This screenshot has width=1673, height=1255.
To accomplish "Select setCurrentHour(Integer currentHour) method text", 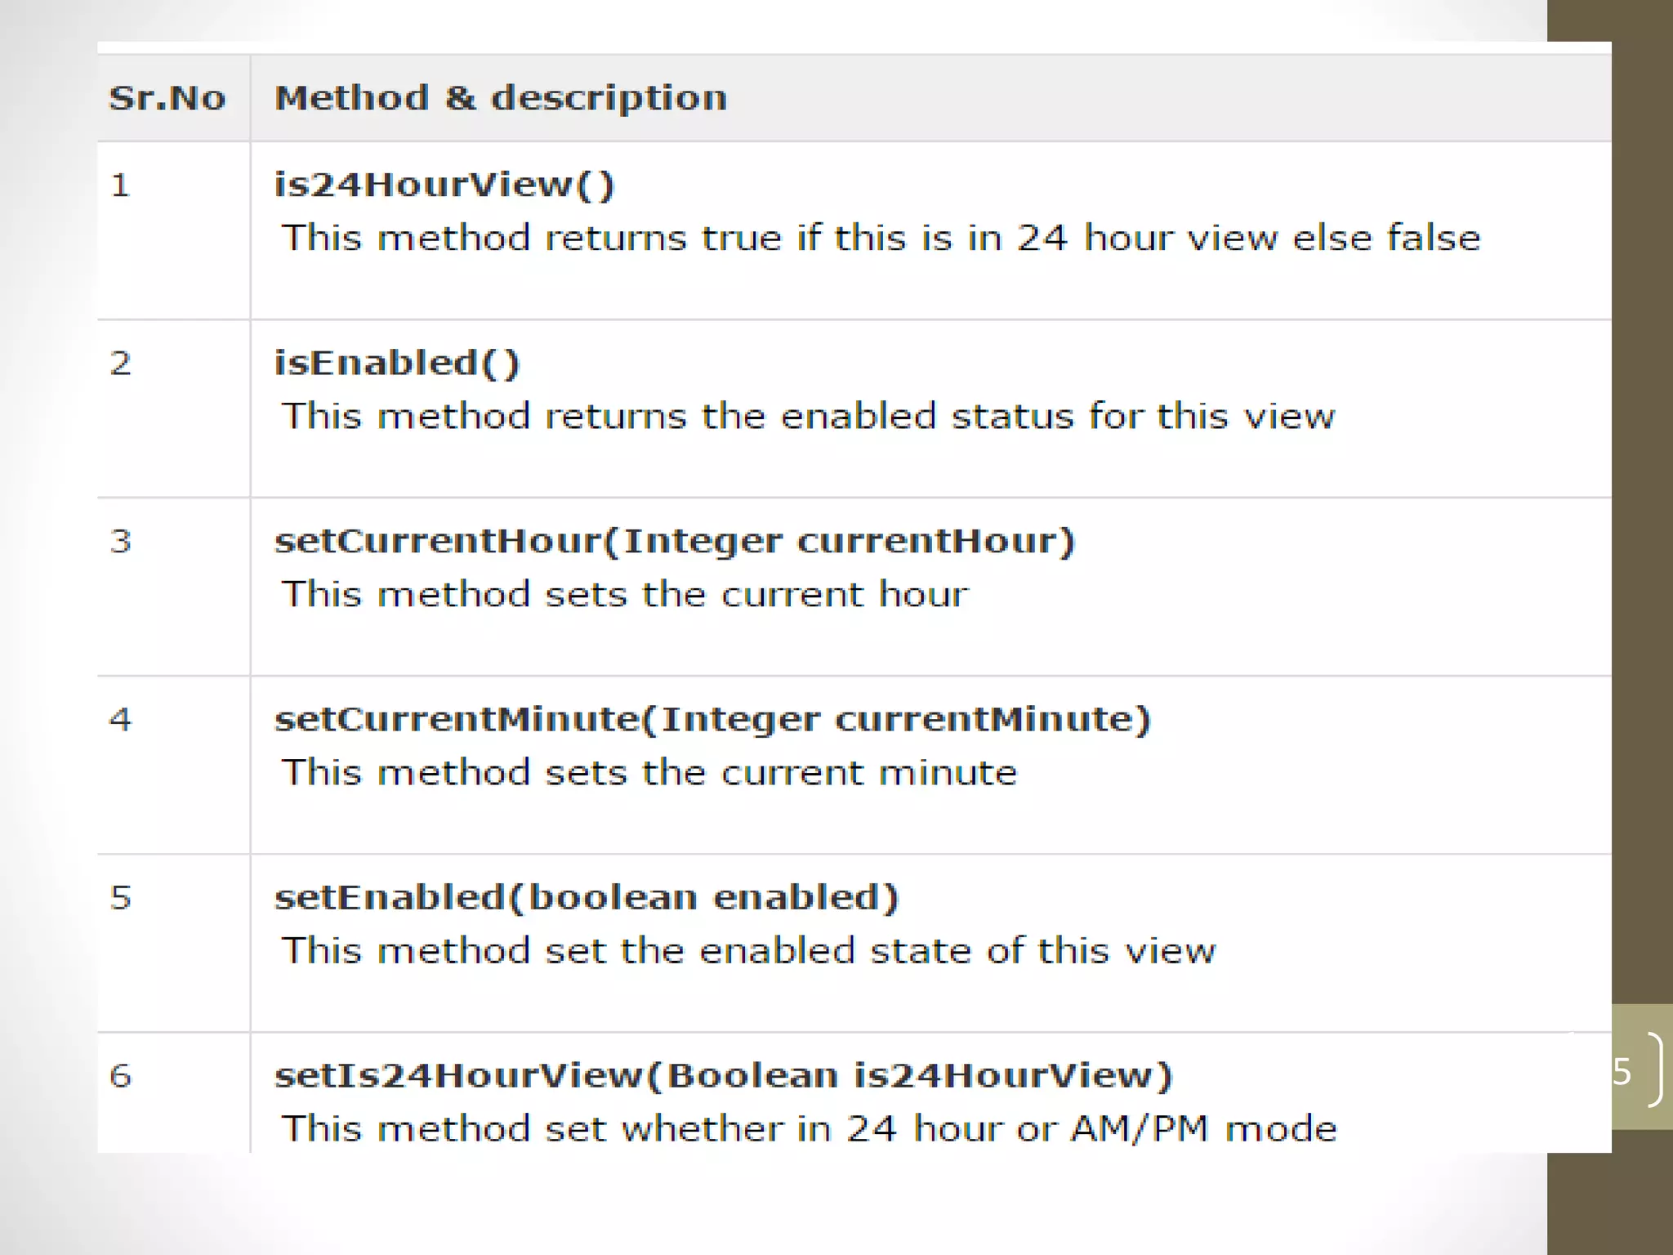I will (674, 541).
